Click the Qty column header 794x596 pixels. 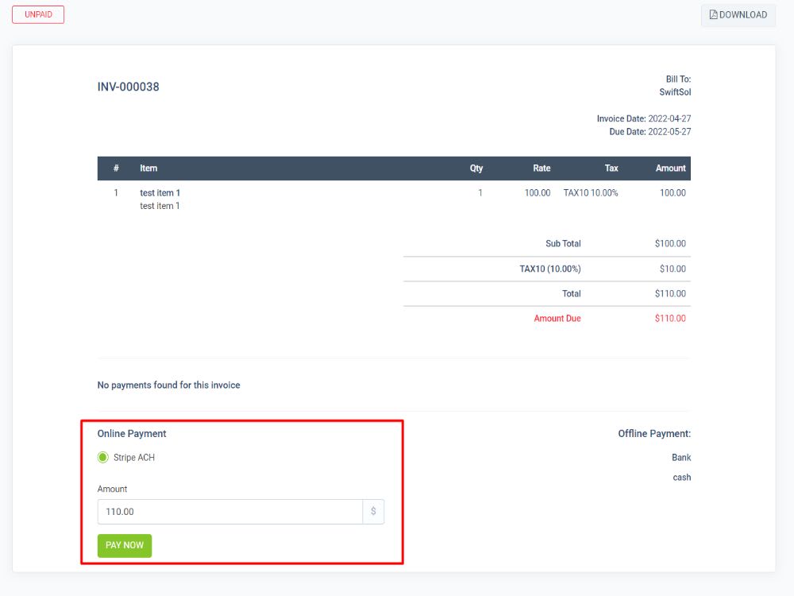pyautogui.click(x=476, y=168)
